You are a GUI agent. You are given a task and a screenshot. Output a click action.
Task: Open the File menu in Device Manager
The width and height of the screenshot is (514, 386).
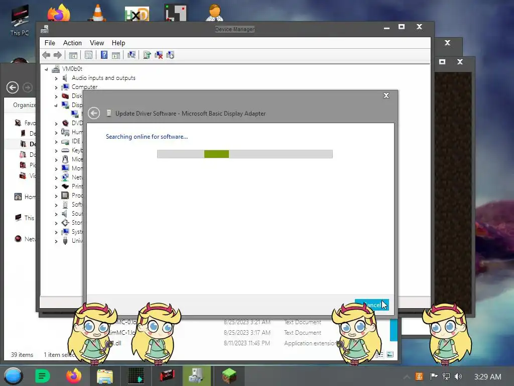point(50,43)
